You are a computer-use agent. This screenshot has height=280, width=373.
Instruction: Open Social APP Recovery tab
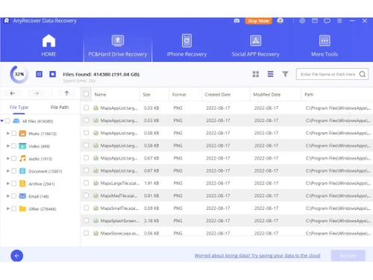click(256, 46)
